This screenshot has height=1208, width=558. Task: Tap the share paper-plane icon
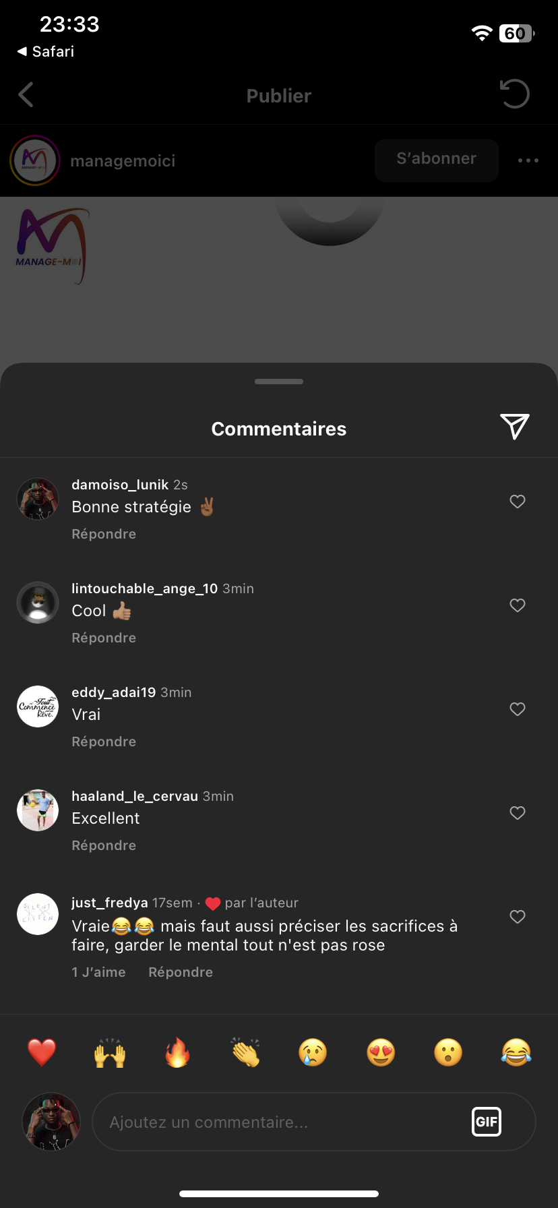(x=515, y=427)
